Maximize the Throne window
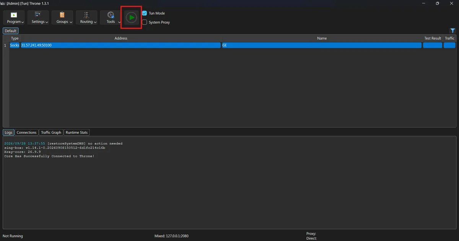Screen dimensions: 459x241 [437, 3]
